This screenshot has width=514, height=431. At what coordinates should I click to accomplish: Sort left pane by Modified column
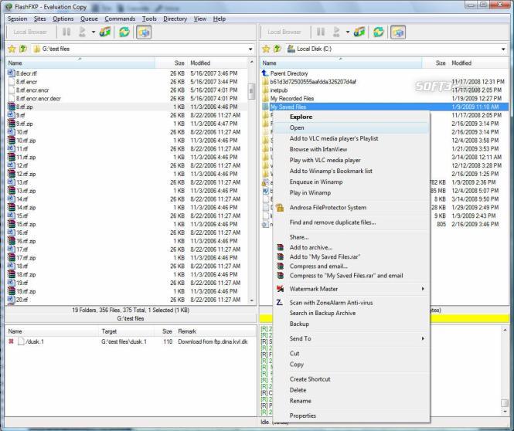(217, 63)
